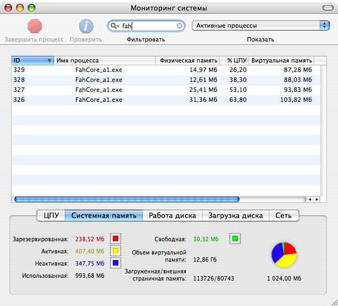Switch to the Работа диска tab

tap(172, 216)
